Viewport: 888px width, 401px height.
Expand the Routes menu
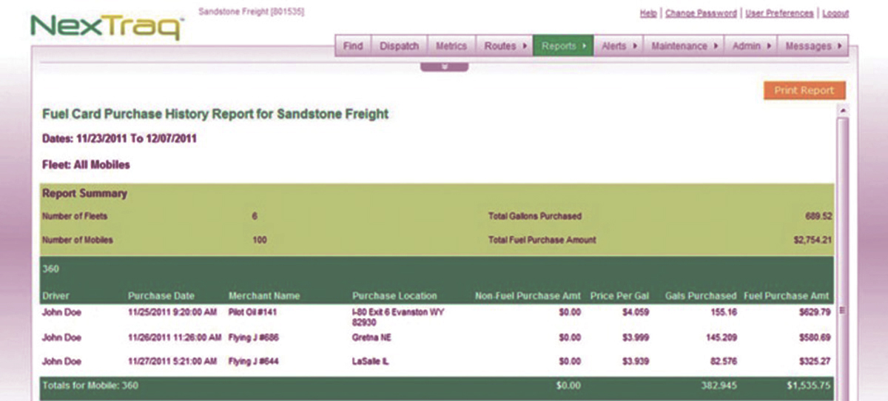click(504, 46)
